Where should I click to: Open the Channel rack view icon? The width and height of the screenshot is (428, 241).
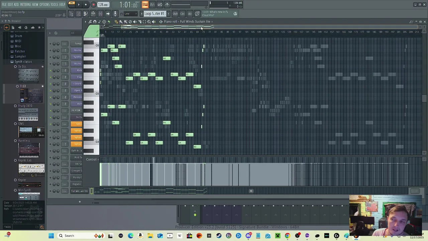click(x=78, y=14)
